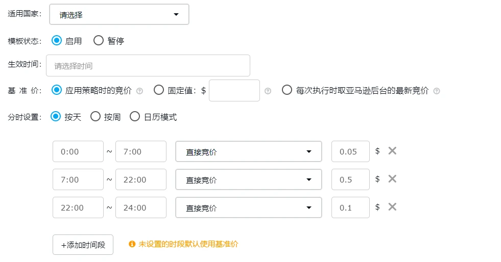Click help icon beside 应用策略时的竞价

pyautogui.click(x=140, y=91)
